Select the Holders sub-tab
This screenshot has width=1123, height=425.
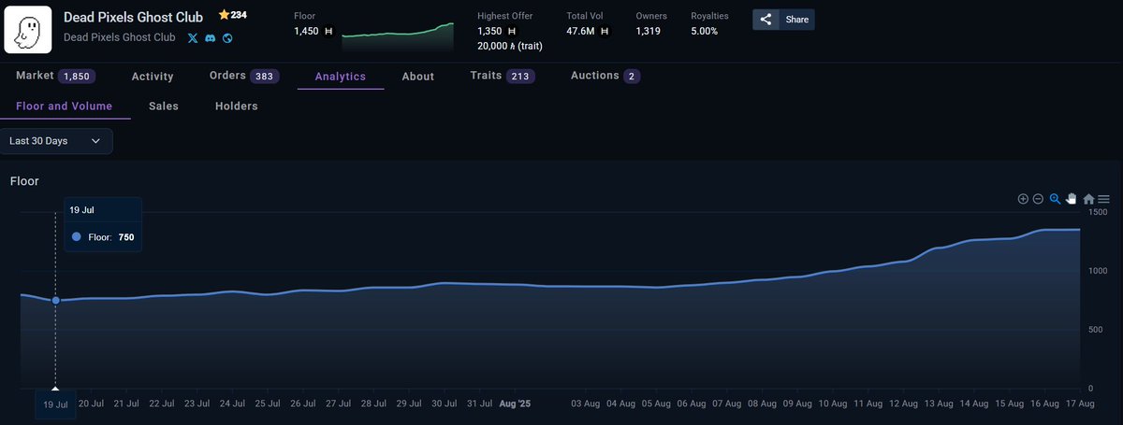coord(237,106)
